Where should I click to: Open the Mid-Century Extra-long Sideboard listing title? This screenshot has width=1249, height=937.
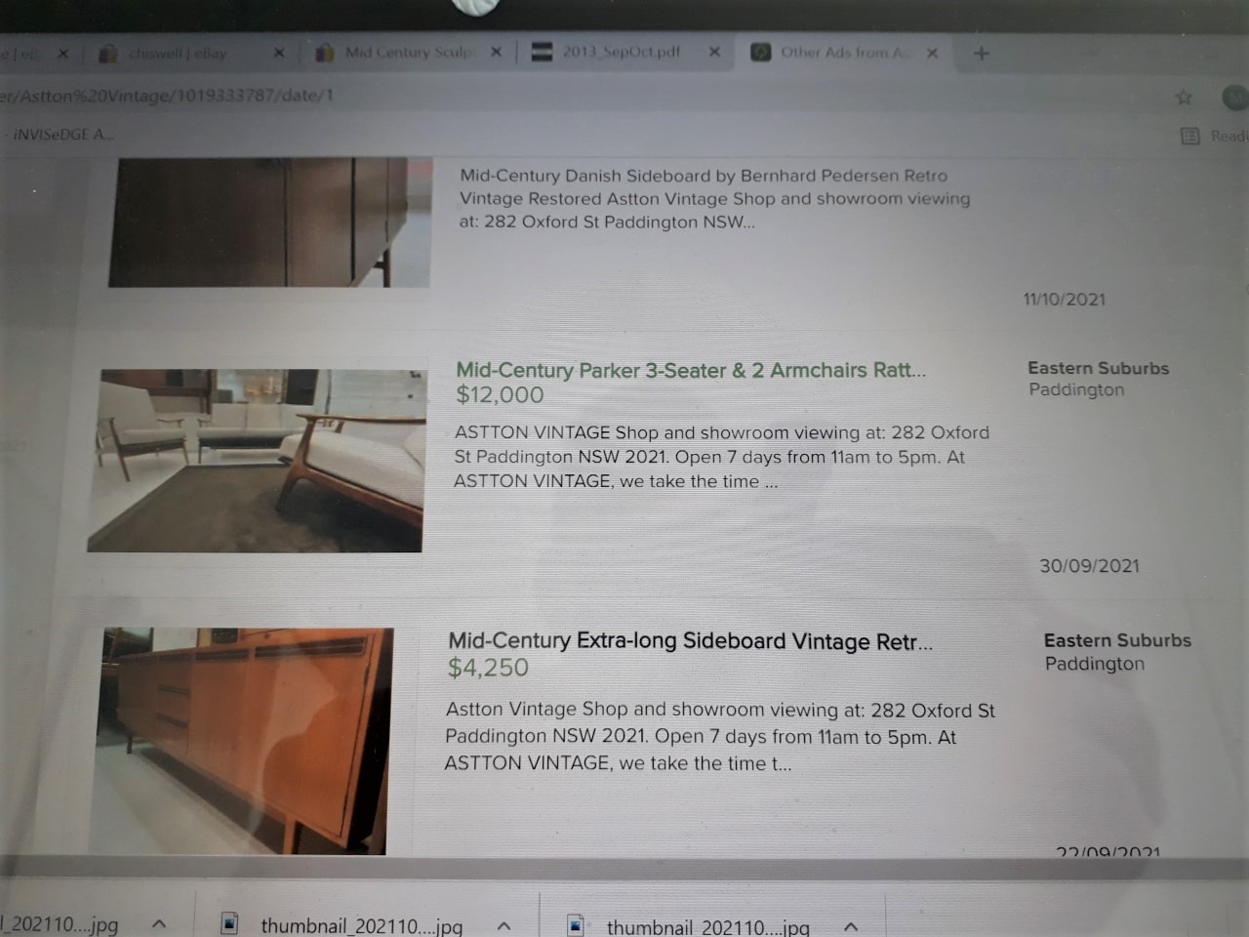tap(689, 641)
